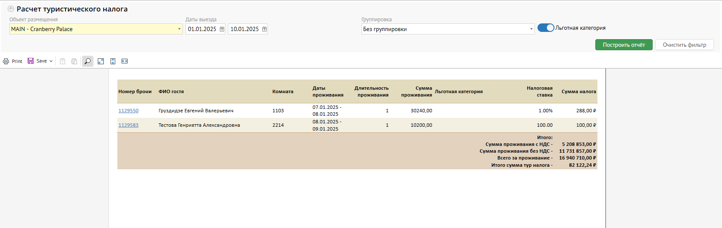Toggle the magnifier find tool
This screenshot has height=228, width=722.
(x=88, y=61)
